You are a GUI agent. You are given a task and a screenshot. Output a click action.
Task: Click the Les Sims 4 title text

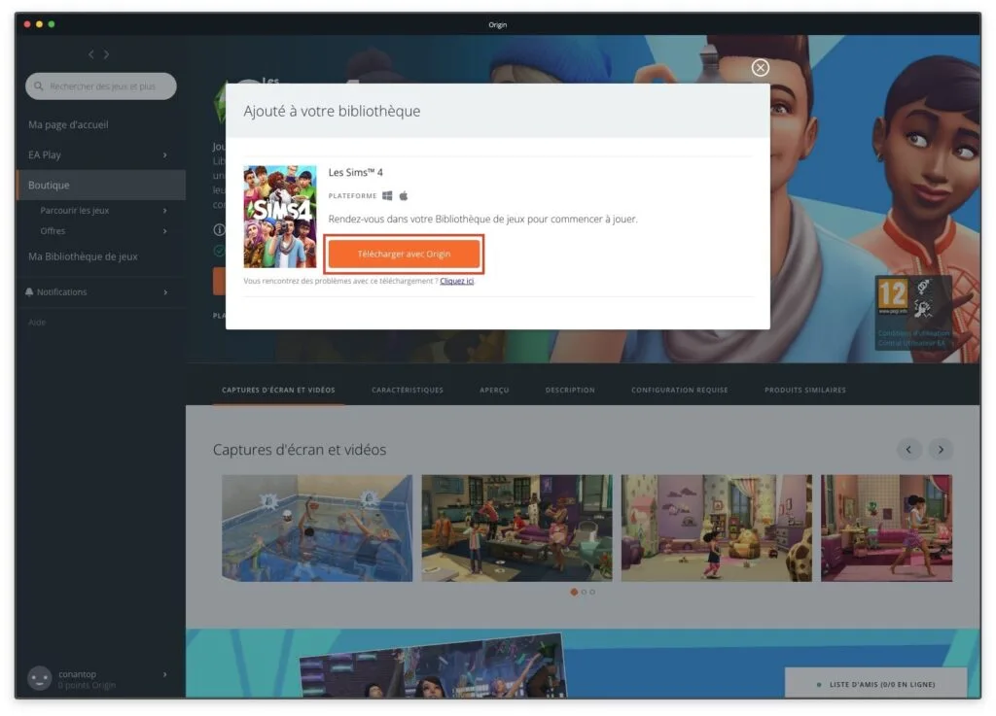355,173
